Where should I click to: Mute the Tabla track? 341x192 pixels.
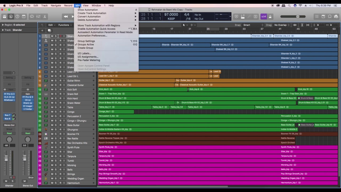pos(52,107)
